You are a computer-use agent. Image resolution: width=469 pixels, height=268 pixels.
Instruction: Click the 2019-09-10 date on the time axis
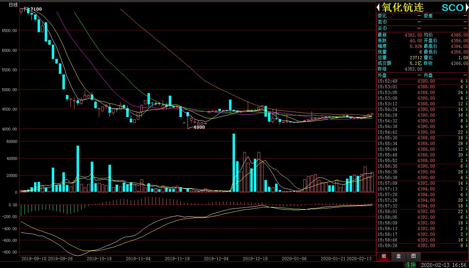(34, 259)
